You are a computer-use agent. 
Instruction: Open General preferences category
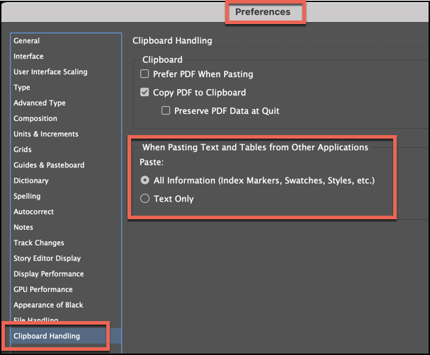27,41
